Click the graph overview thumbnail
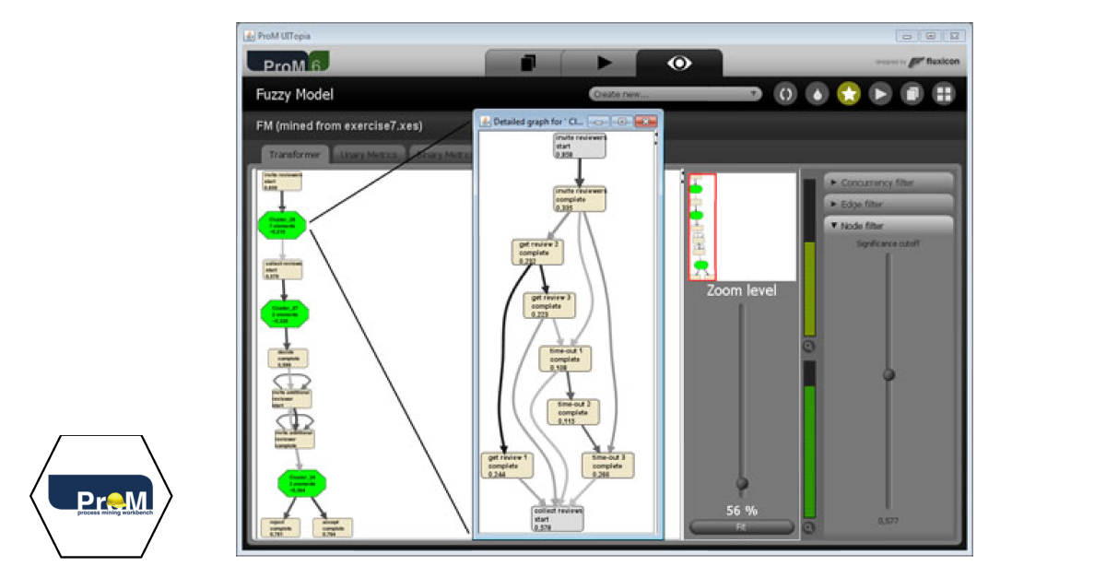1106x578 pixels. [741, 227]
